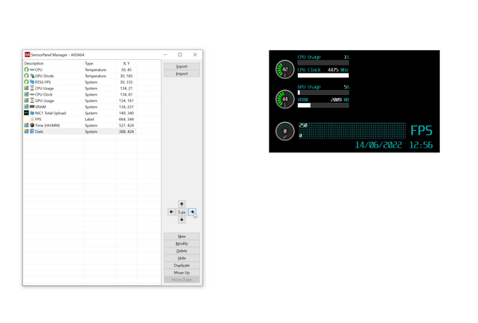Click the move right arrow button
Image resolution: width=478 pixels, height=323 pixels.
click(x=193, y=212)
